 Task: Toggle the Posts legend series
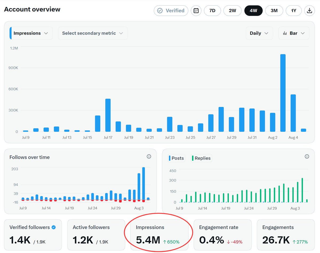176,158
